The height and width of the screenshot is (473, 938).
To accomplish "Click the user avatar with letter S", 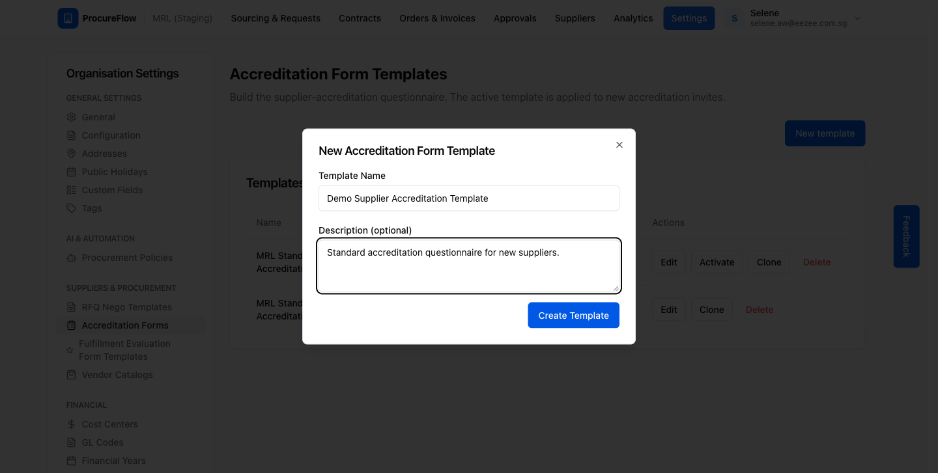I will click(x=734, y=18).
